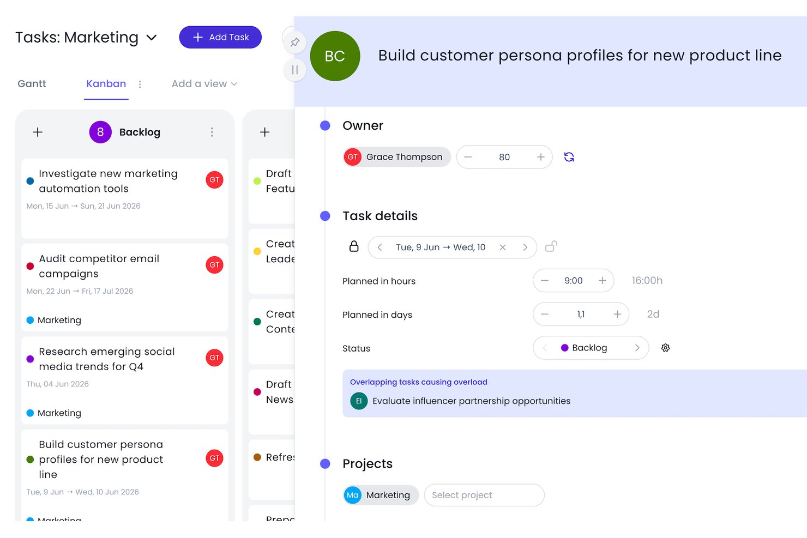Open Backlog column options menu
Image resolution: width=807 pixels, height=538 pixels.
tap(212, 132)
